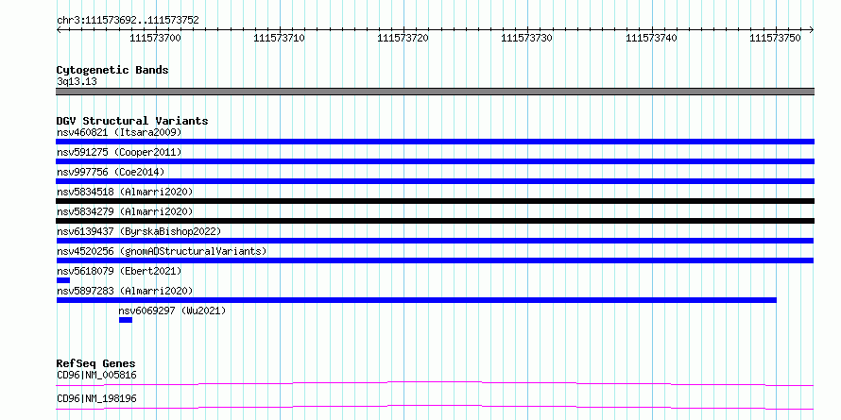Viewport: 841px width, 420px height.
Task: Click the nsv5897283 (Almarri2020) label
Action: point(125,291)
